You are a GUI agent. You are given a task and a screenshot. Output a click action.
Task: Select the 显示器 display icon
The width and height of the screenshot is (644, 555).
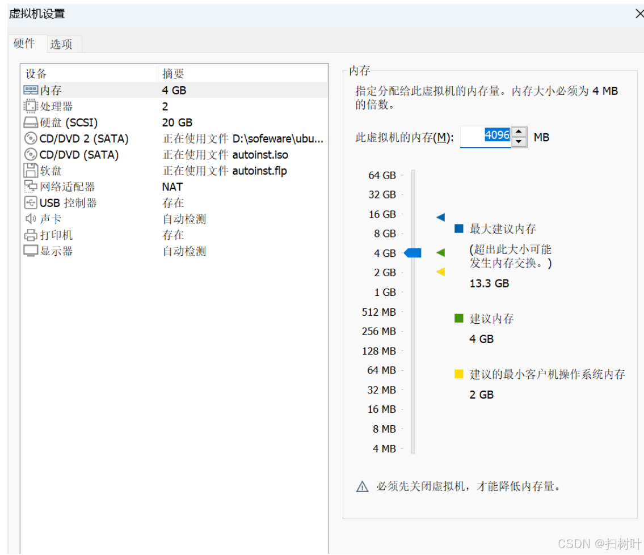(x=31, y=251)
